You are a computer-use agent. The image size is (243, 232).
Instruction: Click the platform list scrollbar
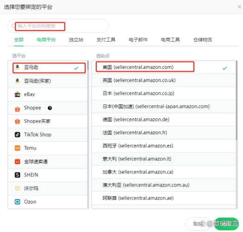(x=88, y=65)
